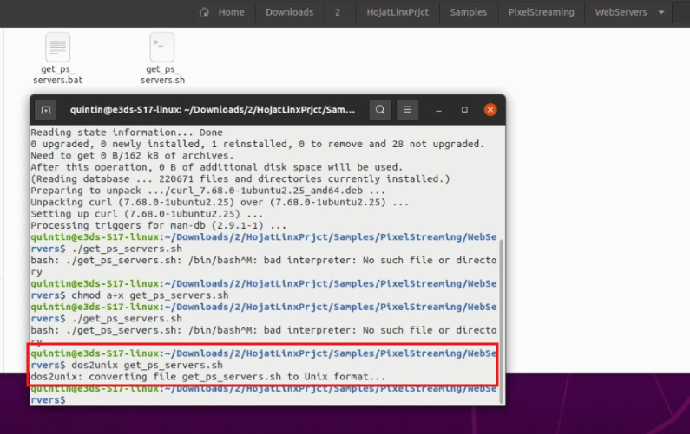
Task: Select the get_ps_servers.bat file icon
Action: point(58,48)
